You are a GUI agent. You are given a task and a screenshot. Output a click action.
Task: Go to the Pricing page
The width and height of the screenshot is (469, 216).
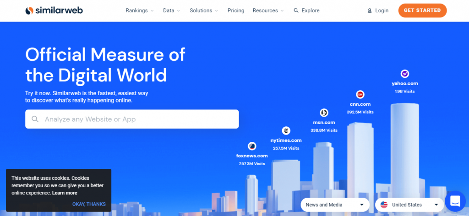pos(236,11)
